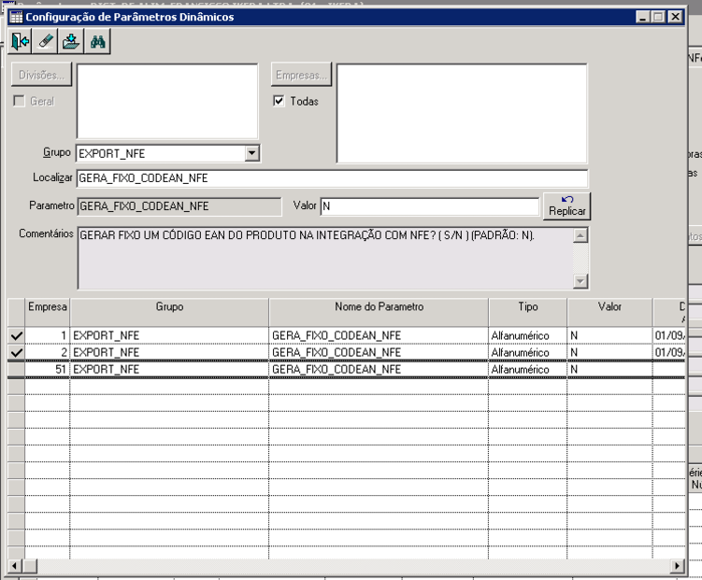Maximize the Configuração de Parâmetros window
The height and width of the screenshot is (580, 702).
[x=658, y=17]
